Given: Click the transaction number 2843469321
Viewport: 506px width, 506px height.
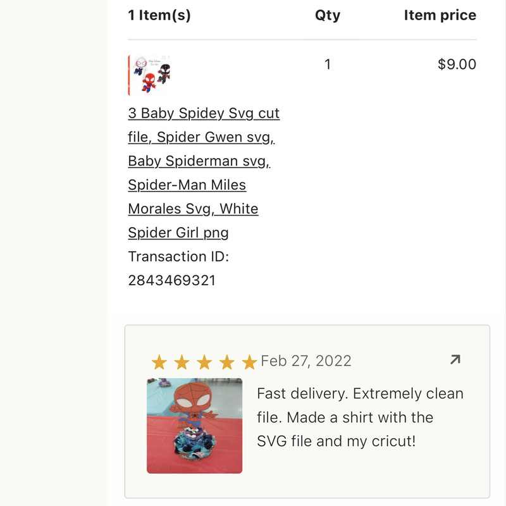Looking at the screenshot, I should tap(171, 280).
